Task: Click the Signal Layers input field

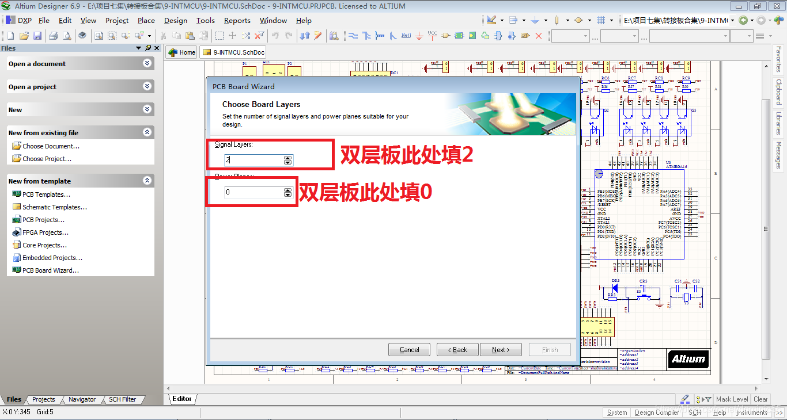Action: [254, 160]
